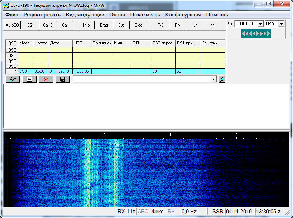This screenshot has height=218, width=293.
Task: Toggle AFC in the status bar
Action: click(143, 212)
